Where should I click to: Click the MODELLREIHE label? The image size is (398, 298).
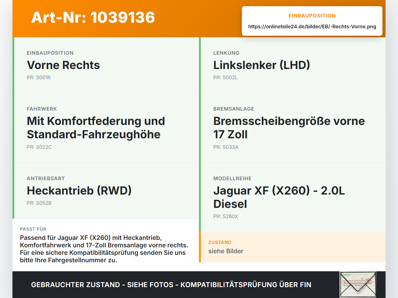(233, 178)
